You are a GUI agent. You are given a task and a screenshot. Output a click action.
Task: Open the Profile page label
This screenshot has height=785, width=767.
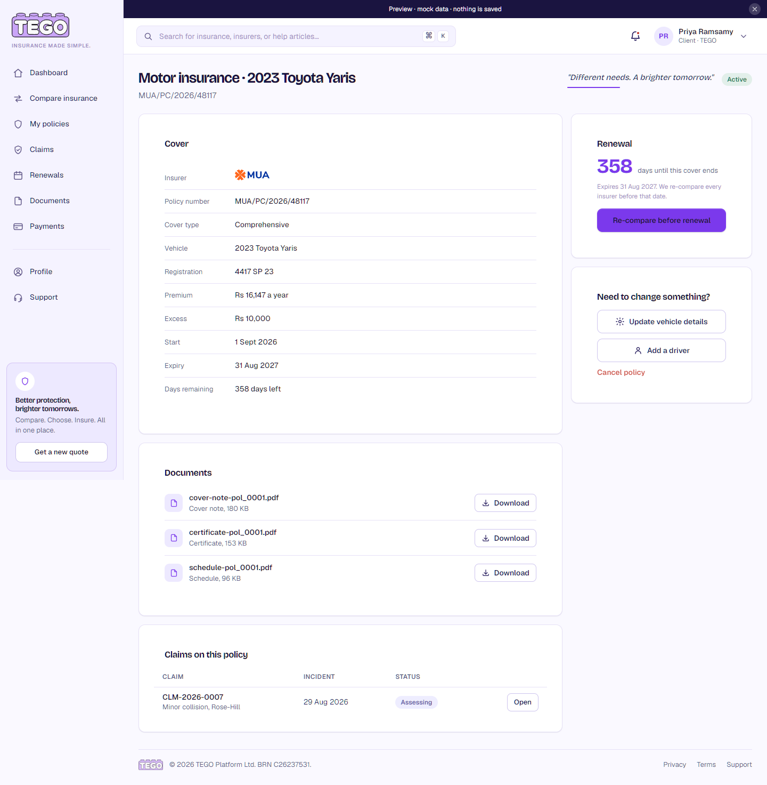pos(41,271)
